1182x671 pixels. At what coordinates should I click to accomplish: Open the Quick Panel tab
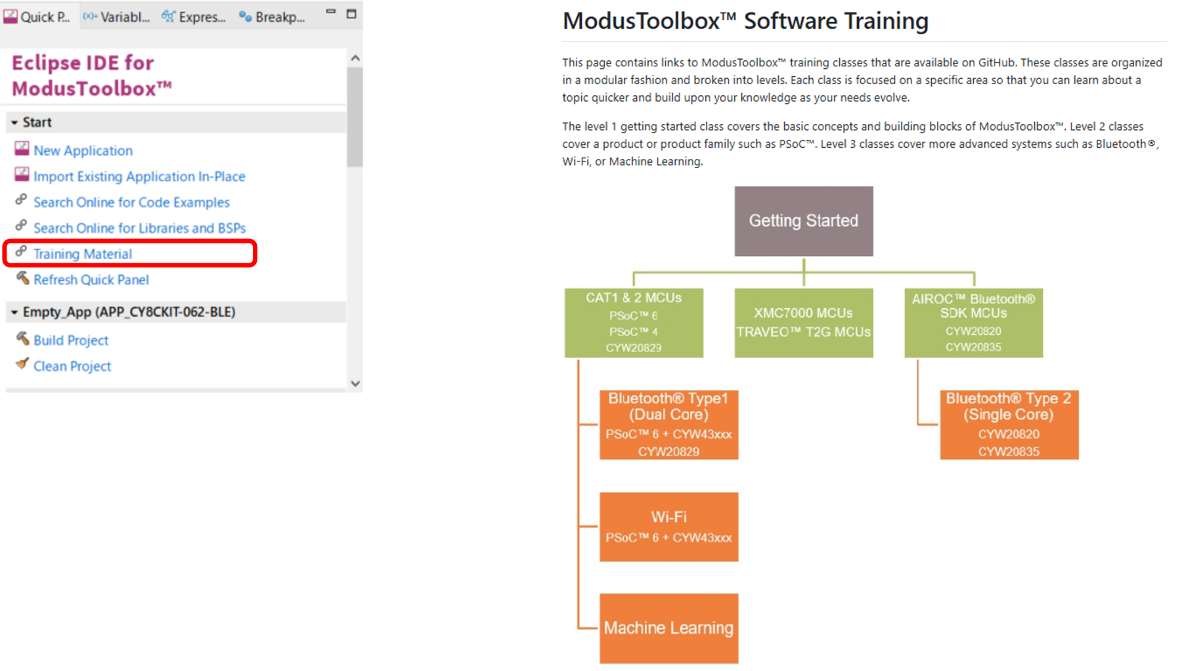point(38,16)
